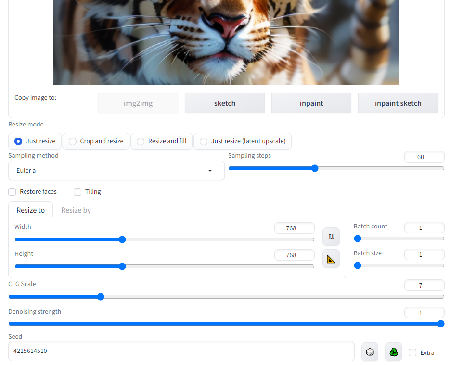Choose Just resize (latent upscale) mode
Screen dimensions: 450x365
pos(204,141)
